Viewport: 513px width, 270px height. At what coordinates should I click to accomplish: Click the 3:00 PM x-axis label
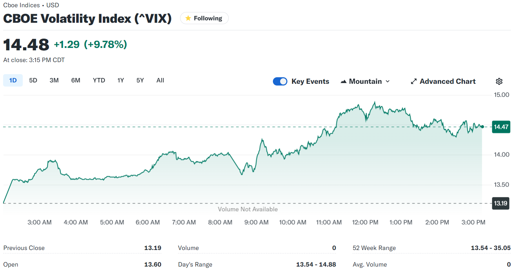pos(473,222)
